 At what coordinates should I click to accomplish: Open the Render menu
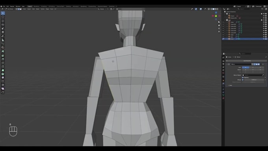[12, 6]
